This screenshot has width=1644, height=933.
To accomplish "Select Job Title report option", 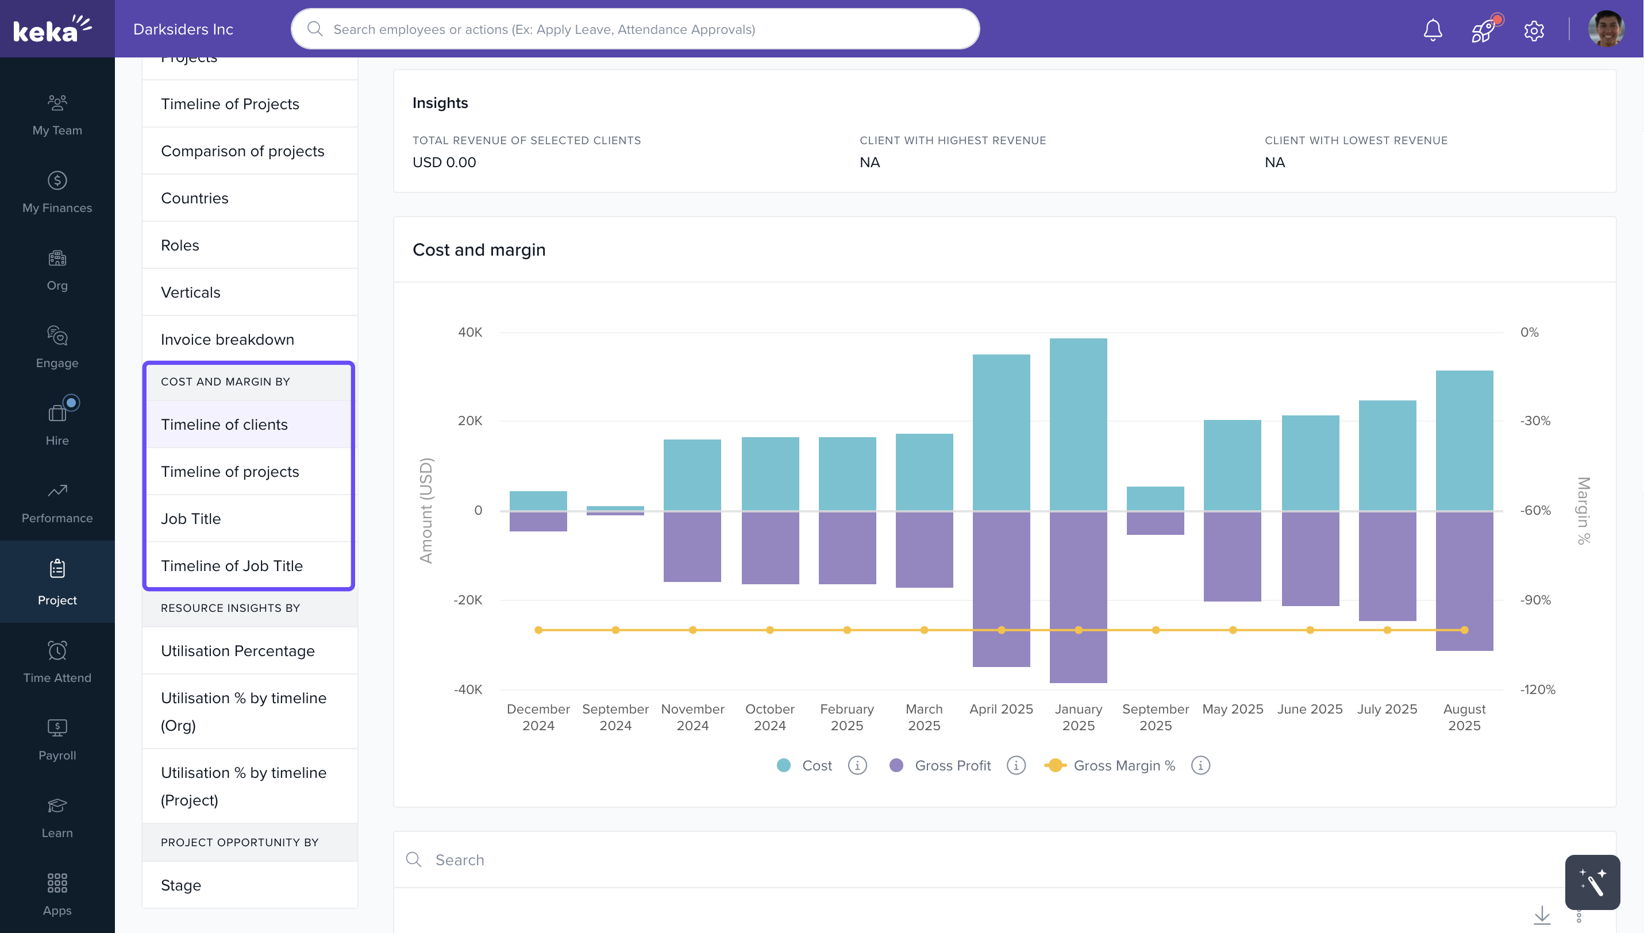I will (190, 518).
